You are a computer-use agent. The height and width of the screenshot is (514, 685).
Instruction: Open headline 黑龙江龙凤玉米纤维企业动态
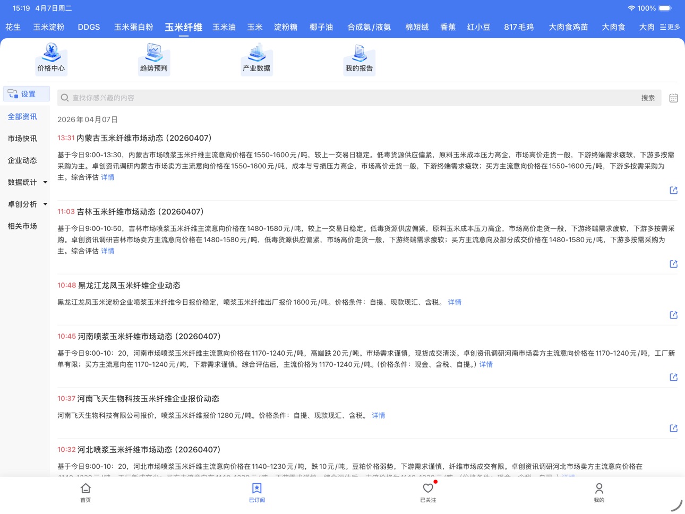click(129, 285)
